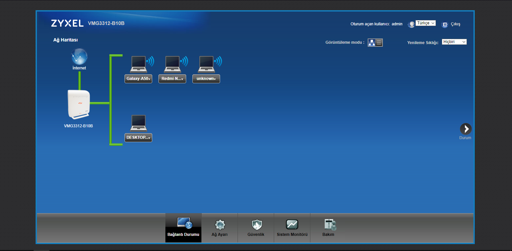Open the Yenileme Sıklığı refresh dropdown
512x251 pixels.
coord(454,42)
